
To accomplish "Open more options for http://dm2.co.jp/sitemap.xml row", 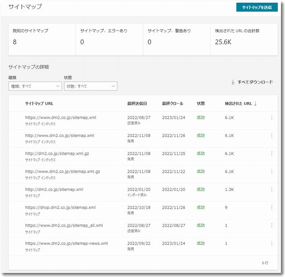I will click(271, 190).
